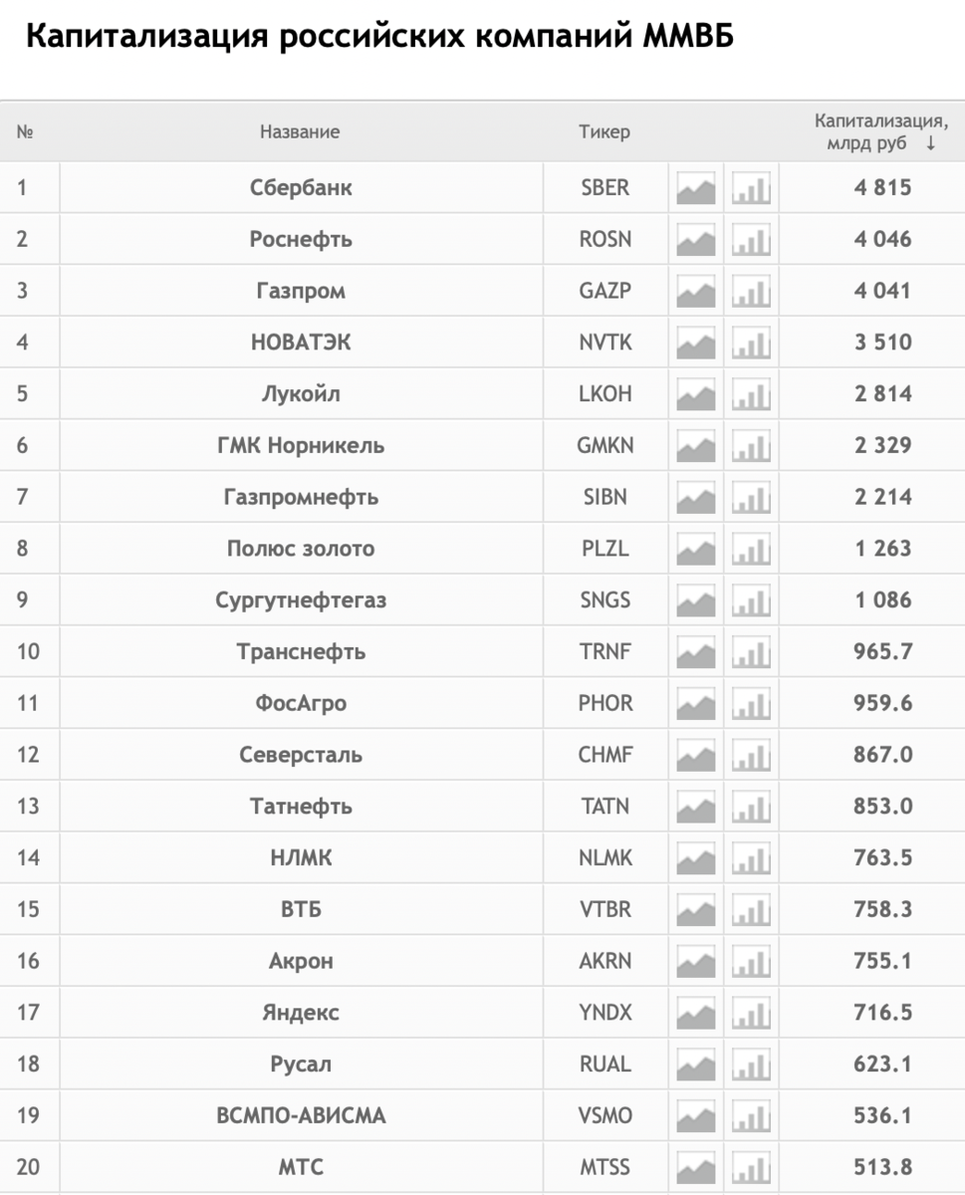Click the Сургутнефтегаз name link

(x=301, y=600)
